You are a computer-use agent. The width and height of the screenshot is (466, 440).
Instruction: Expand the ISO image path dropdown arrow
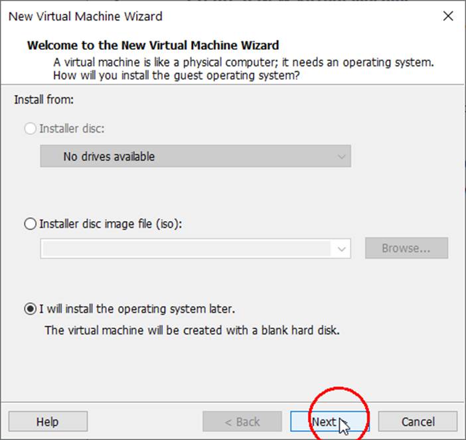point(342,249)
